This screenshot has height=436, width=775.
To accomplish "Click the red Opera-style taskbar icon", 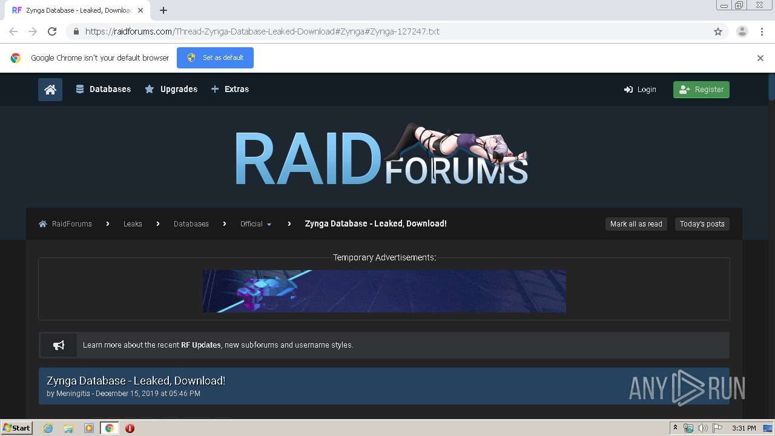I will pos(130,428).
